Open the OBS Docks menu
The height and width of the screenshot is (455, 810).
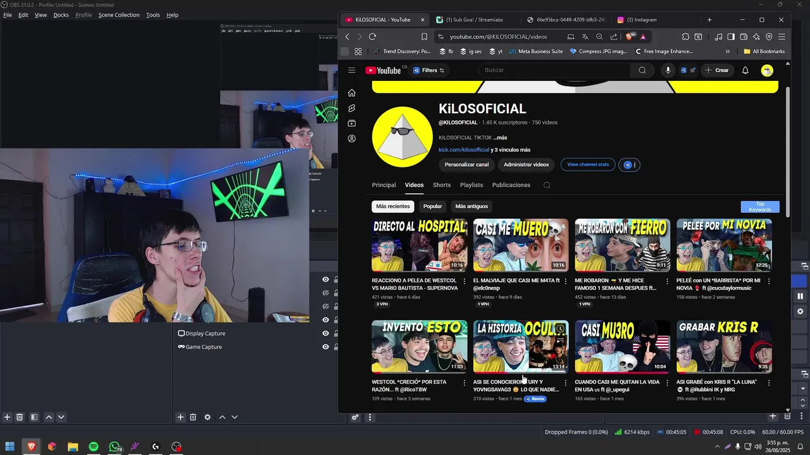pyautogui.click(x=61, y=15)
